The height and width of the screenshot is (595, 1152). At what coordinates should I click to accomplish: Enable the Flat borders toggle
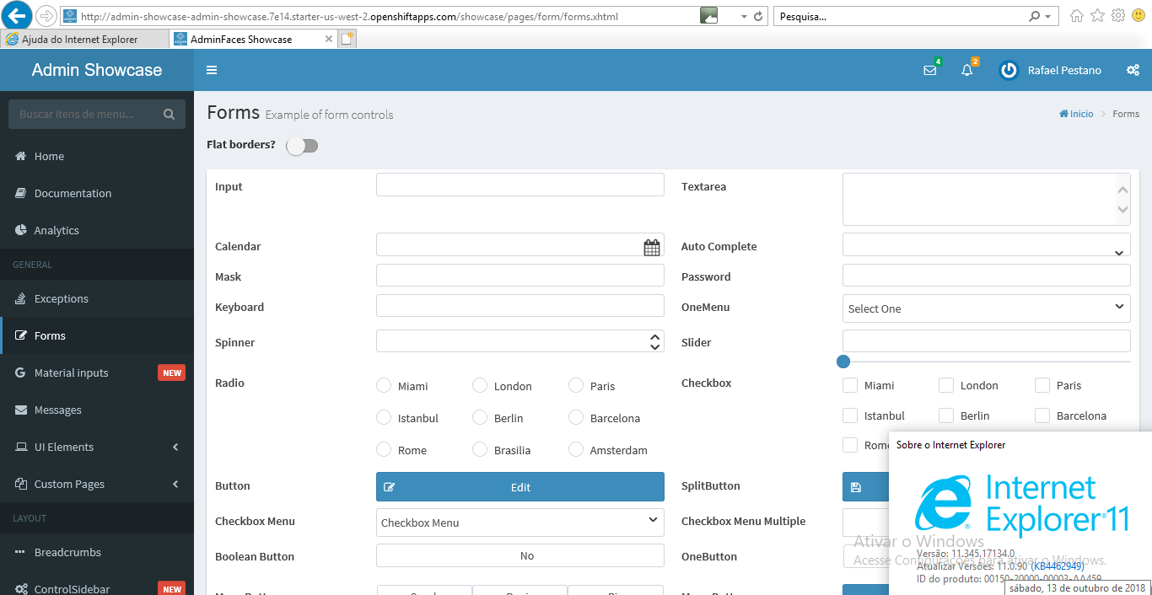click(301, 145)
